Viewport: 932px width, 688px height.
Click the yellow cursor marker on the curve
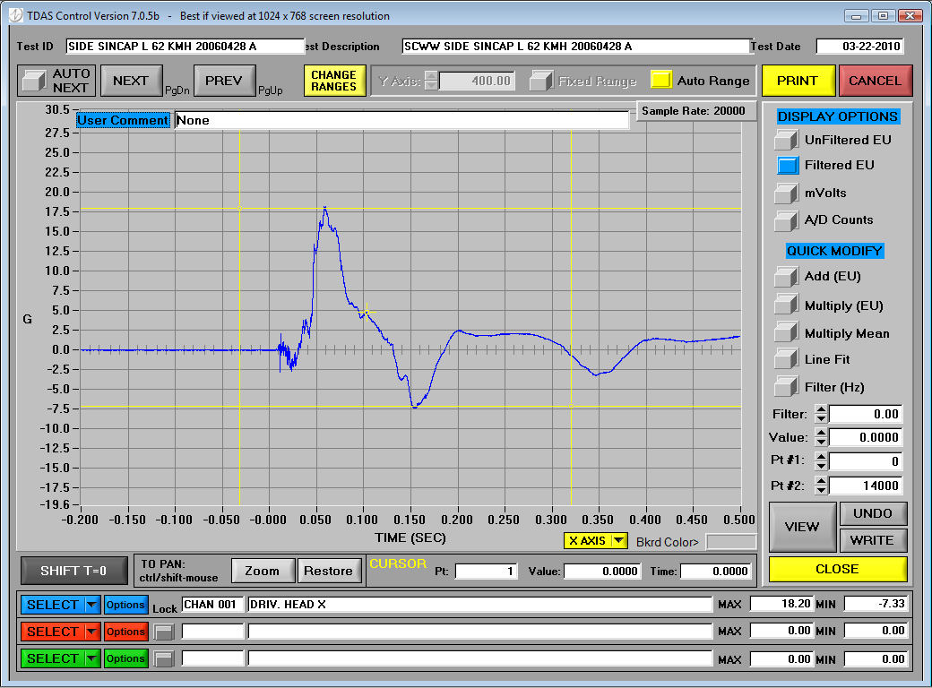(367, 312)
